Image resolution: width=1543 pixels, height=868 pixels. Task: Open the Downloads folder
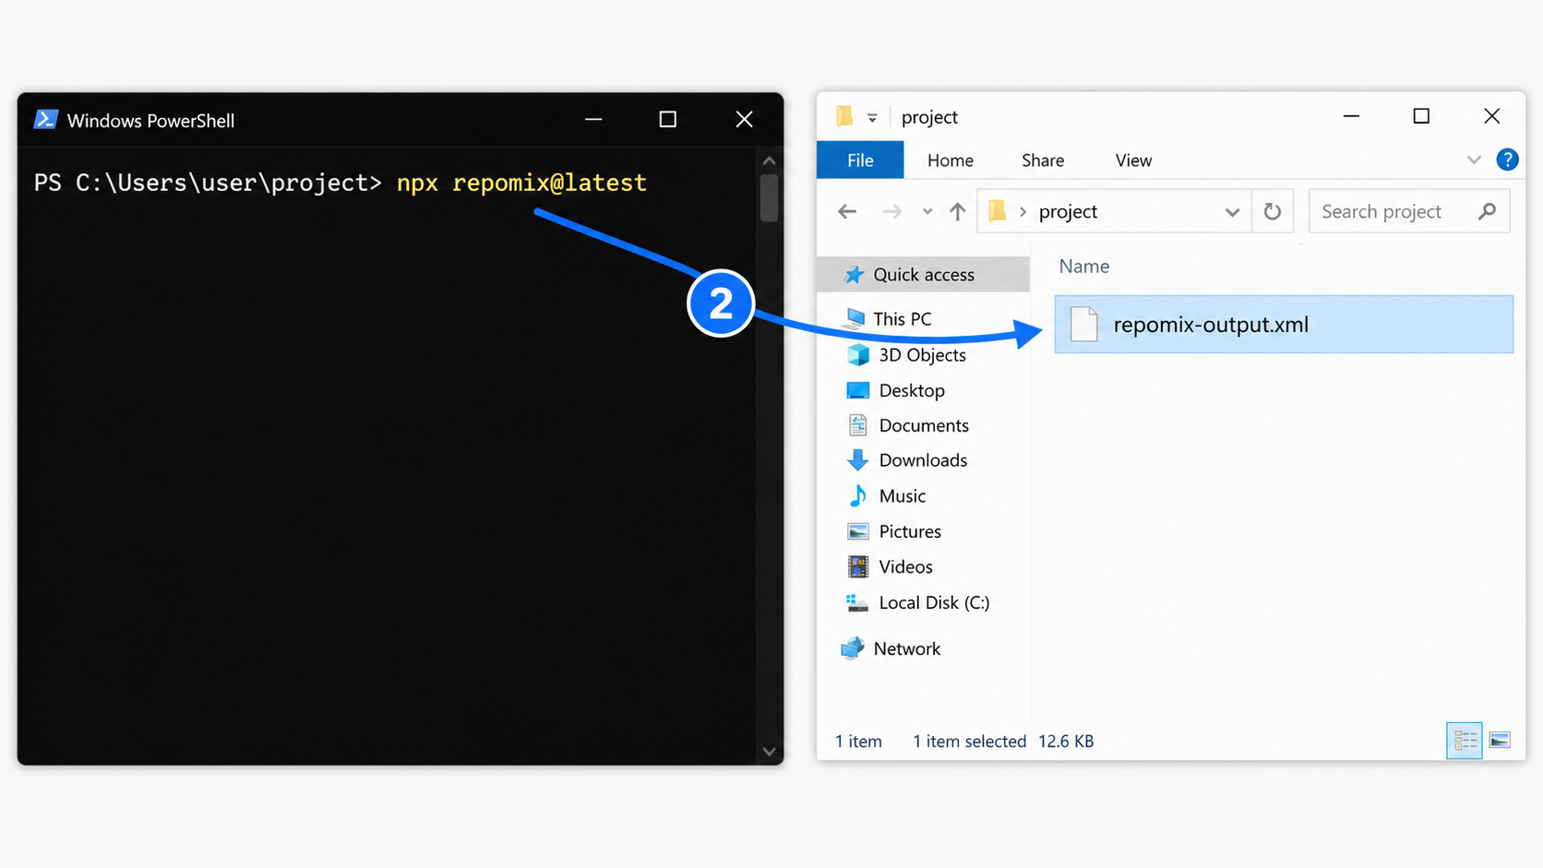point(923,460)
